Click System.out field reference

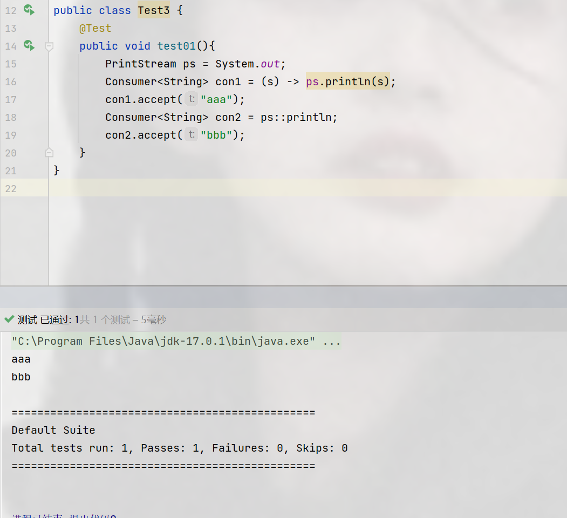(x=248, y=64)
